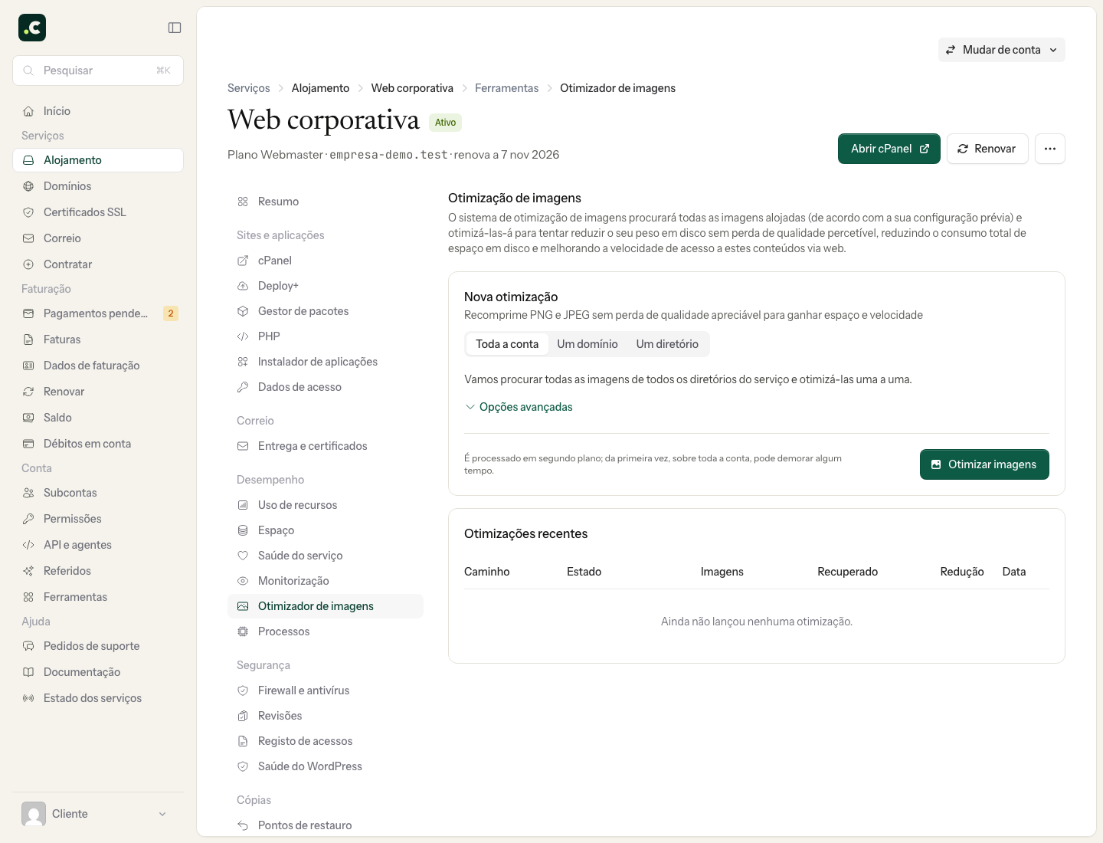
Task: Open Uso de recursos item
Action: pos(326,505)
